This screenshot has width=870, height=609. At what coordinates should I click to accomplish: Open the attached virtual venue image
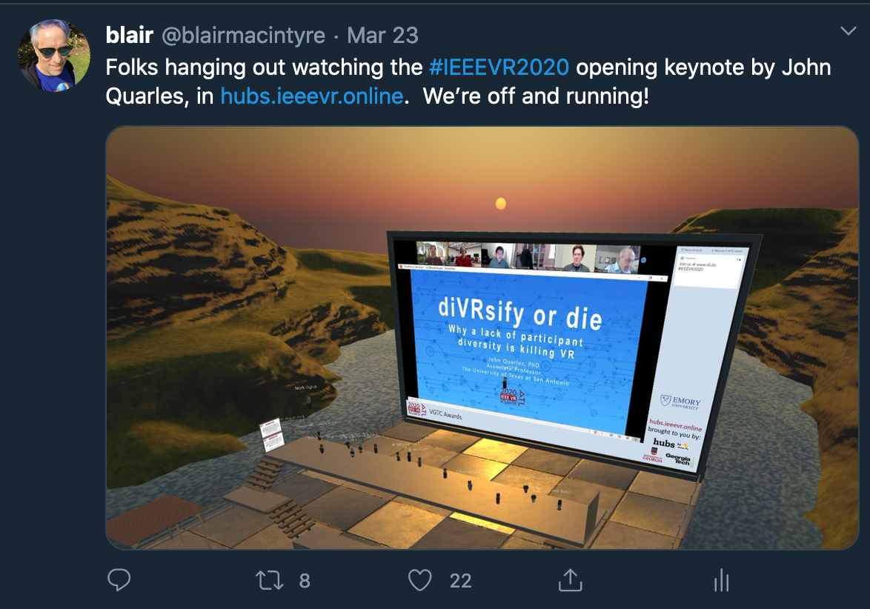(x=482, y=338)
